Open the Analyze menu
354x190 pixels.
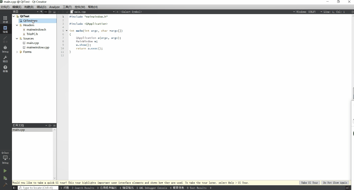point(54,7)
